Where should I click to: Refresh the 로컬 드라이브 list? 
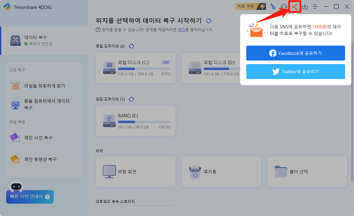pyautogui.click(x=131, y=46)
